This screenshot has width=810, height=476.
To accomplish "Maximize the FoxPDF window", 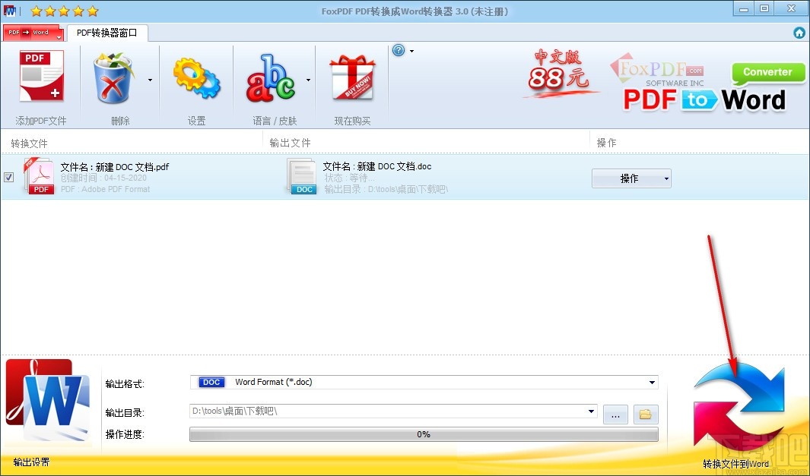I will [x=764, y=9].
